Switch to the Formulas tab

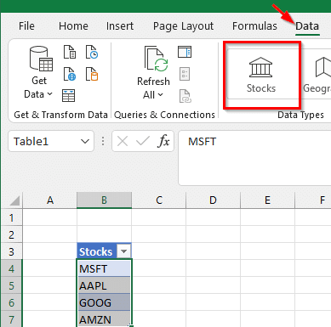[254, 26]
